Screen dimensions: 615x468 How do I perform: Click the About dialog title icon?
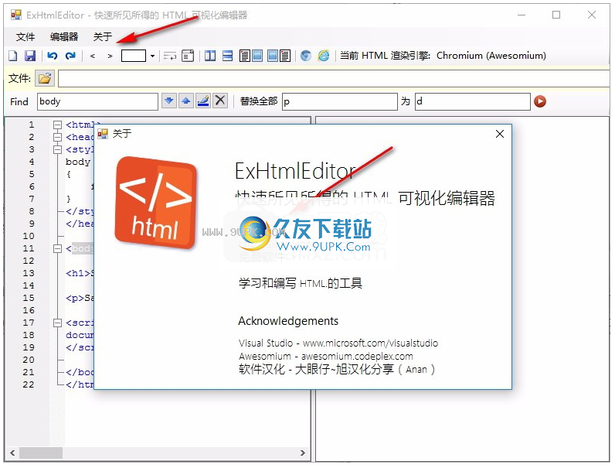(103, 134)
